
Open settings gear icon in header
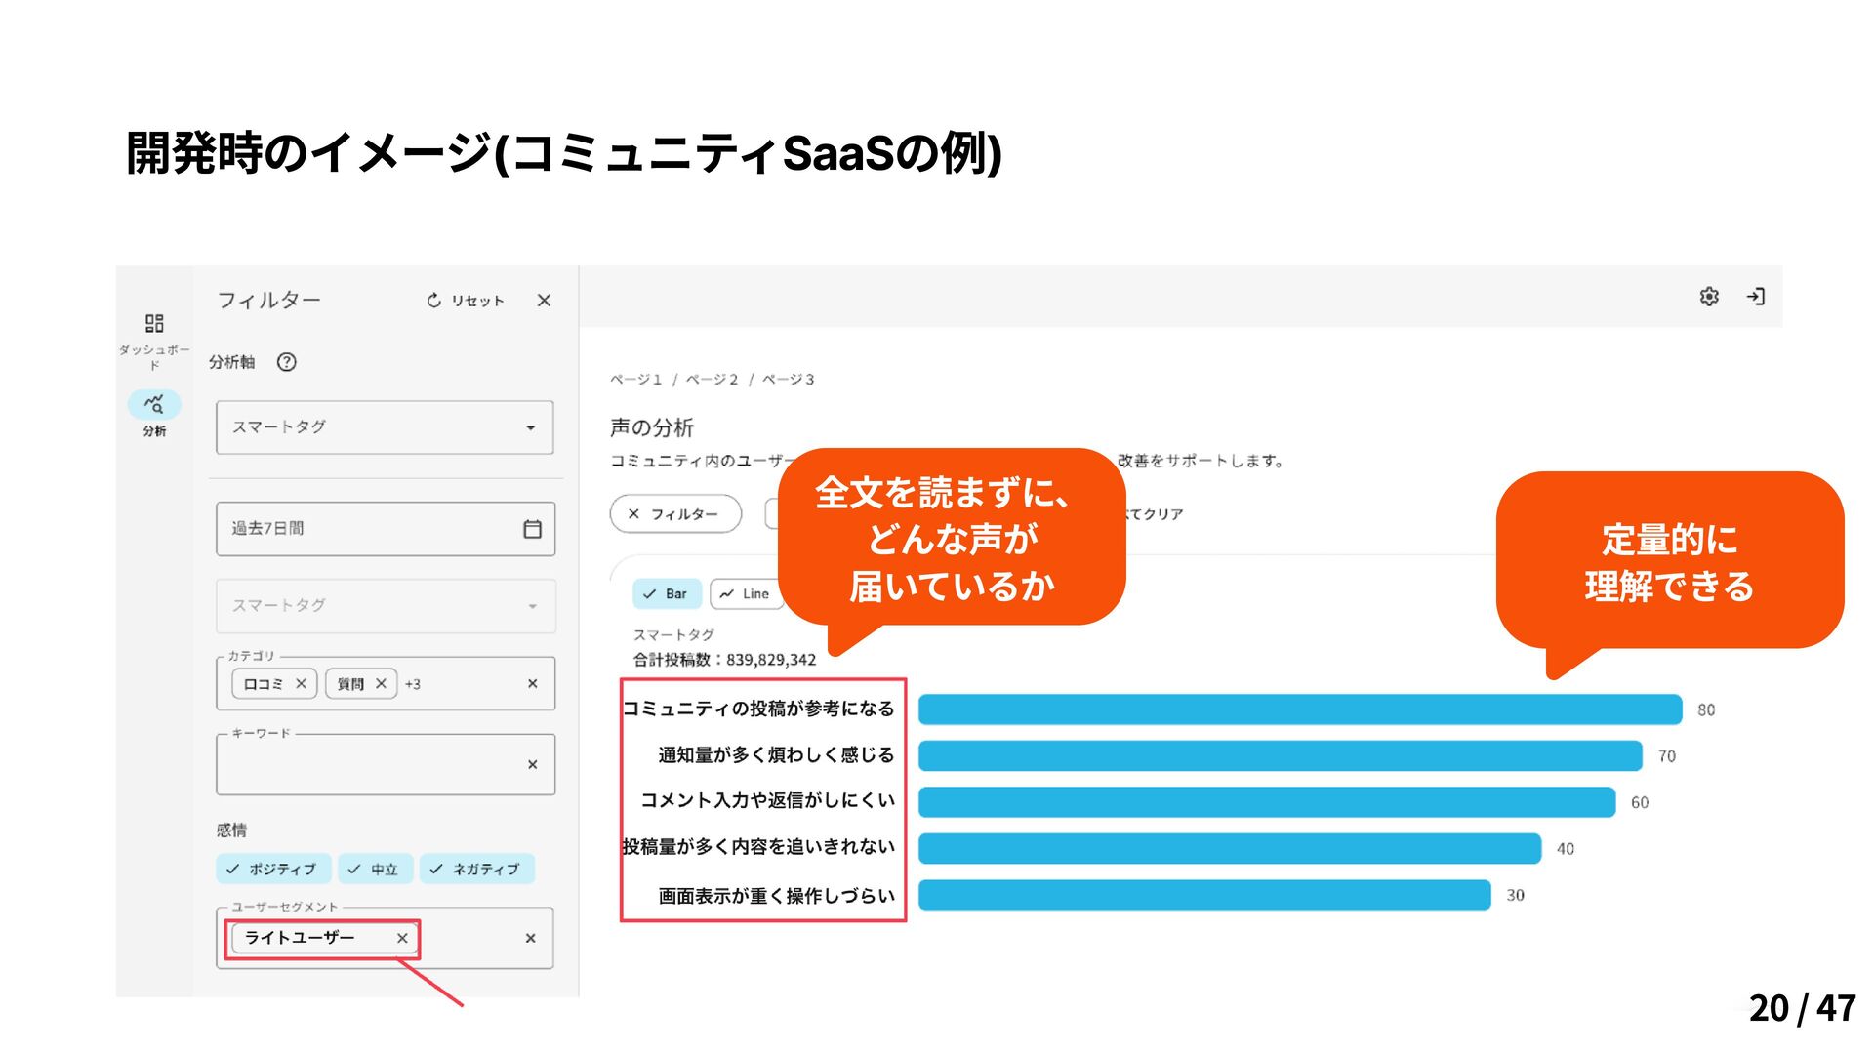(x=1709, y=297)
